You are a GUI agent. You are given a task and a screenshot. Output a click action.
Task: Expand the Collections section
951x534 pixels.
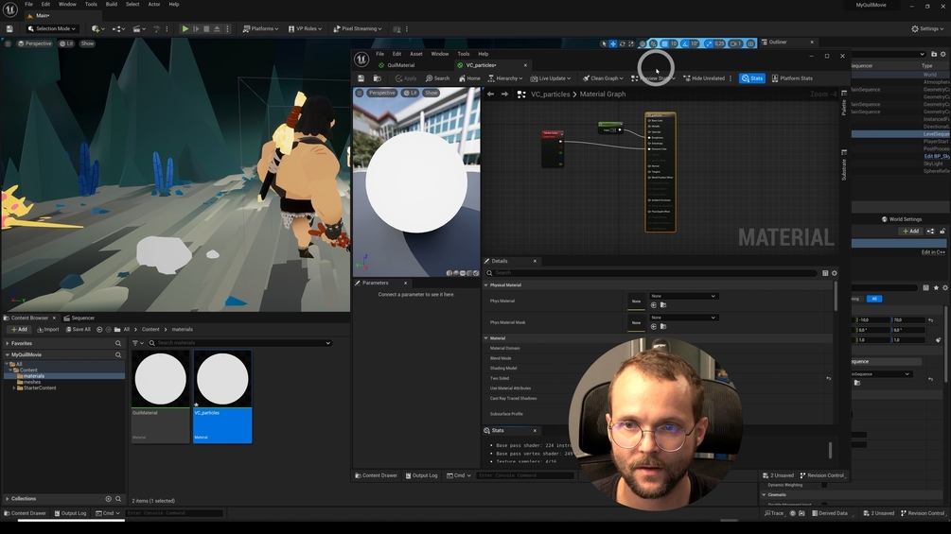tap(8, 499)
